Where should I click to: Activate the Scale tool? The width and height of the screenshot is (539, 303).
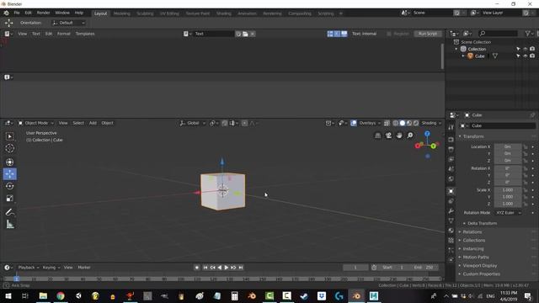(x=9, y=199)
